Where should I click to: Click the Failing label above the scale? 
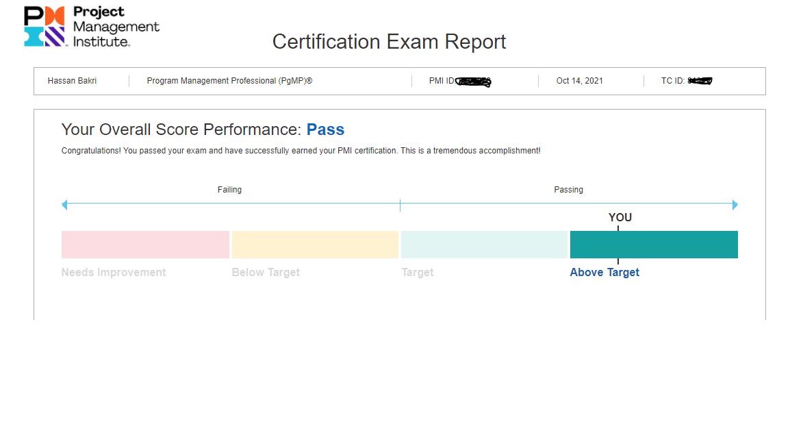[x=229, y=190]
